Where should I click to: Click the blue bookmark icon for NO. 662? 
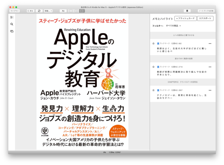pyautogui.click(x=158, y=44)
